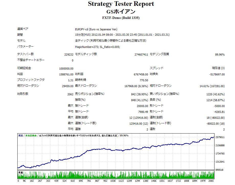Click the プロフィットファクタ label

point(31,80)
